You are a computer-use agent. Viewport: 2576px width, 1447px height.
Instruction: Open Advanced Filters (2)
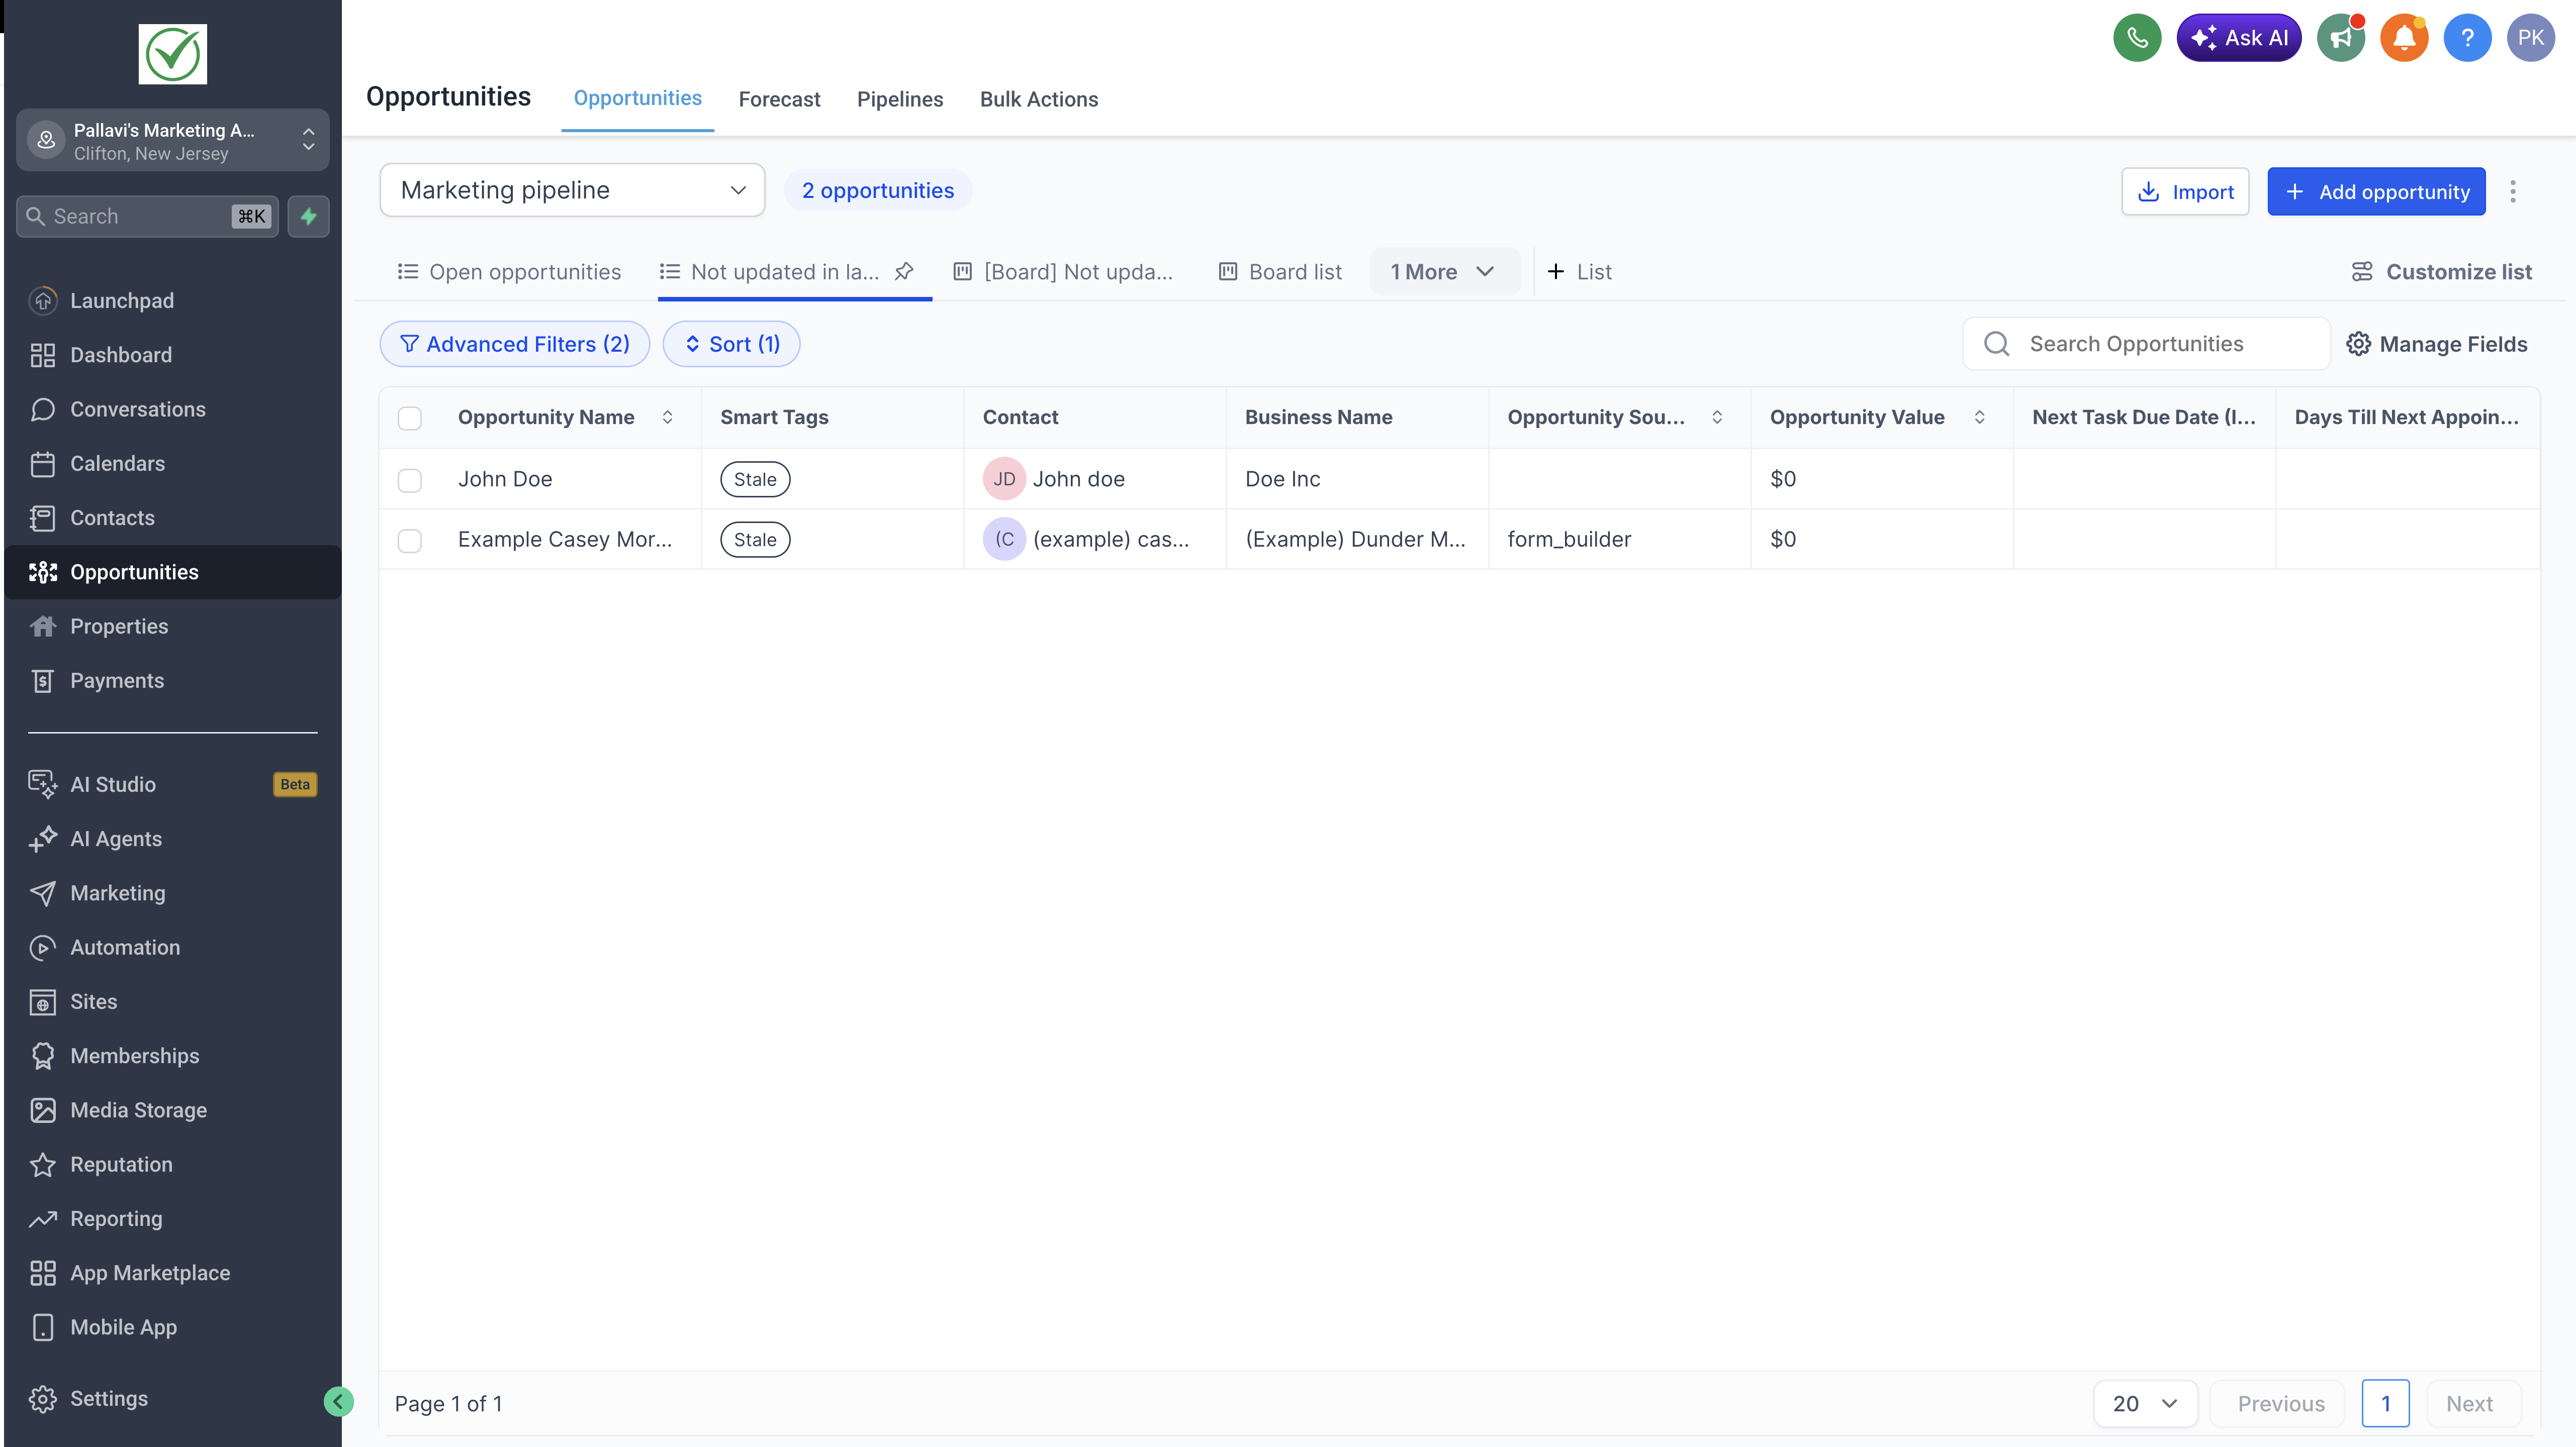tap(514, 344)
